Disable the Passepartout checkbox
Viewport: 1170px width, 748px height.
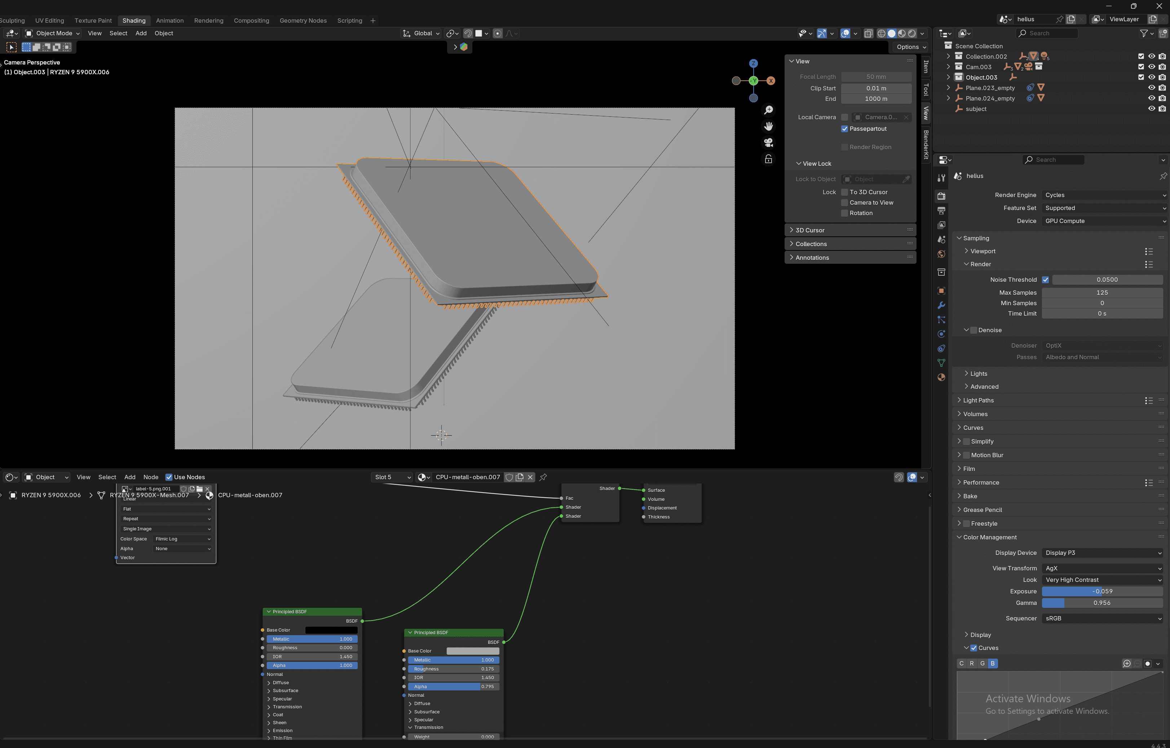(844, 129)
